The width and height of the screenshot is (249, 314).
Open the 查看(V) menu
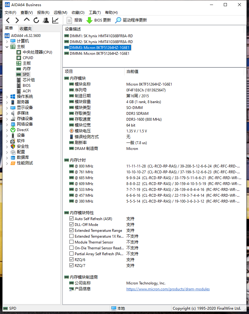point(27,13)
